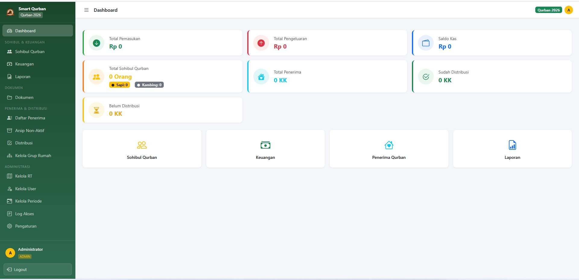Click the Dashboard speedometer icon in sidebar
Screen dimensions: 579x280
click(9, 31)
